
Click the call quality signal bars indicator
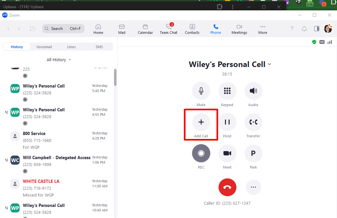click(329, 42)
